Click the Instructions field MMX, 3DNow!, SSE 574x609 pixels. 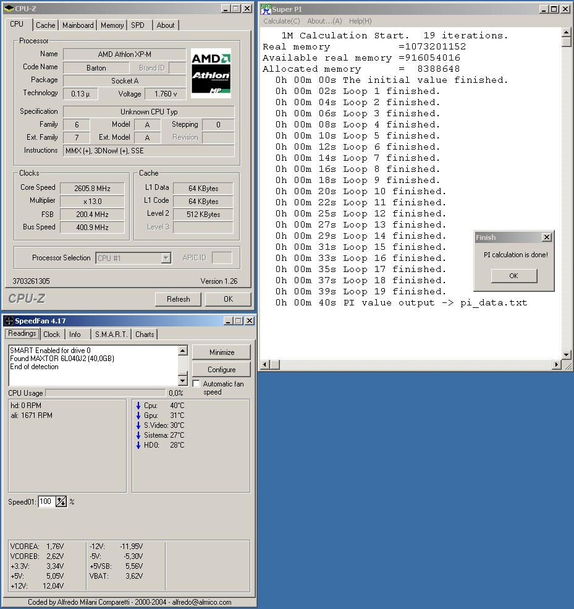pos(149,151)
